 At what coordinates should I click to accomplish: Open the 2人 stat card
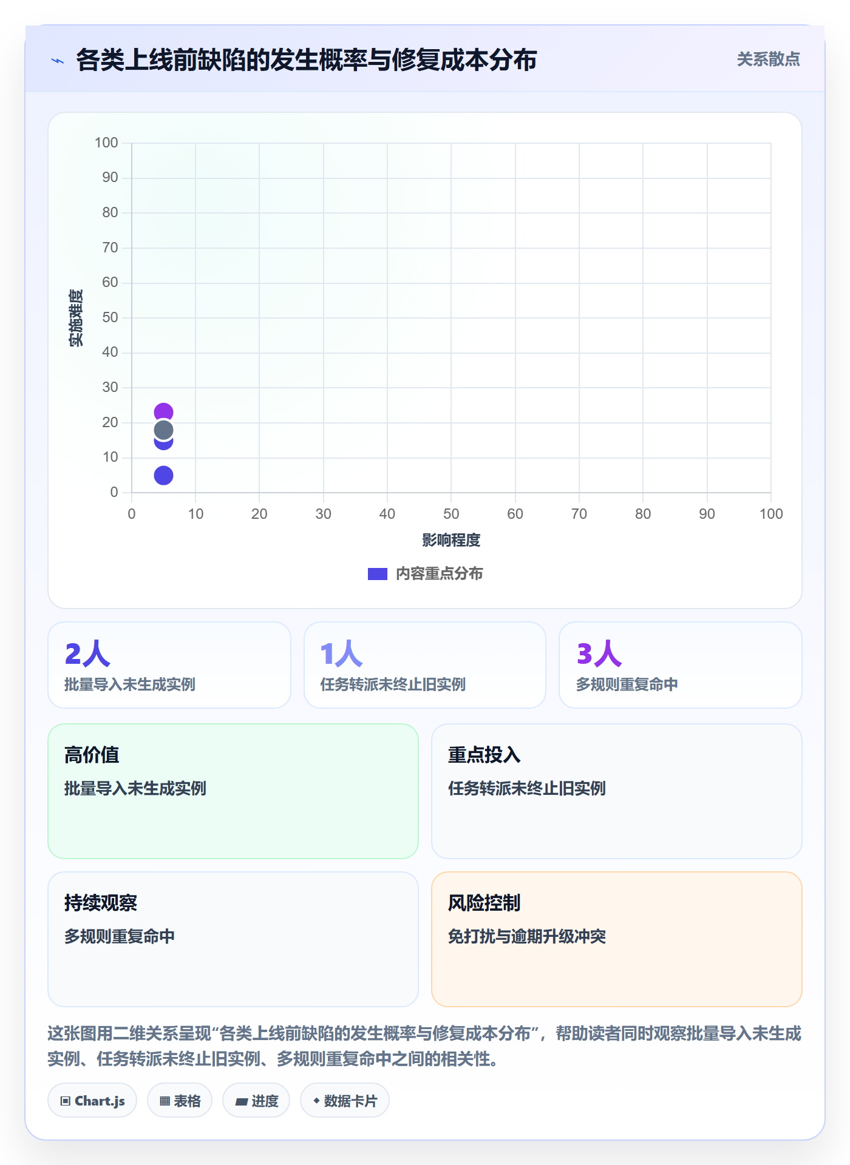pyautogui.click(x=169, y=665)
